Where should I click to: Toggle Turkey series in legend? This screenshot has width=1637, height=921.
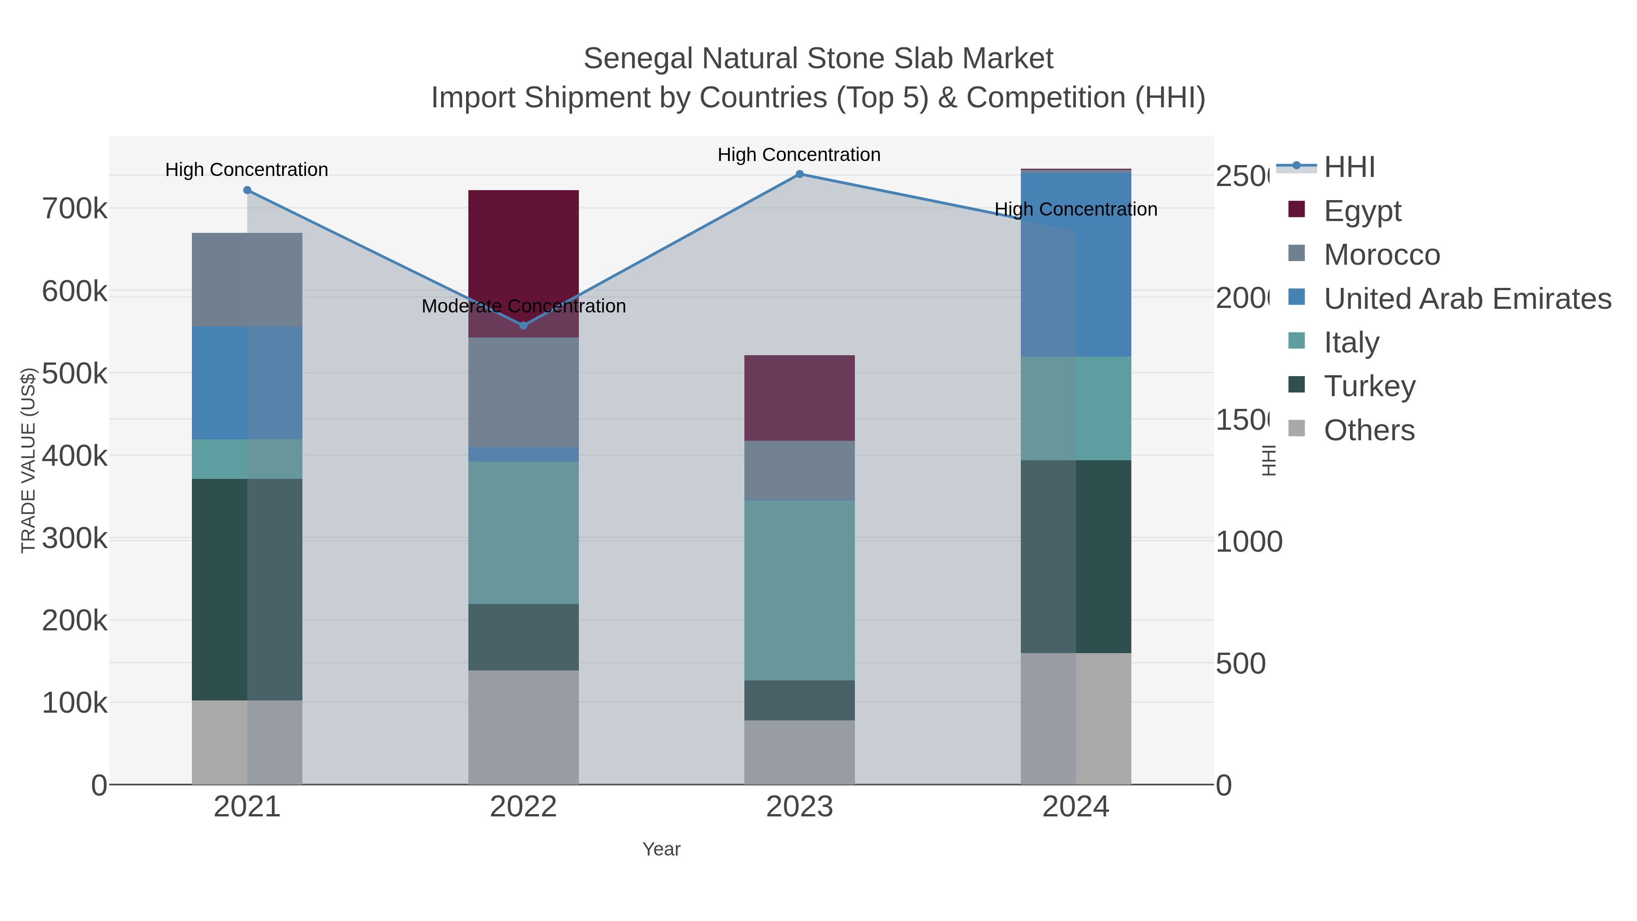pos(1352,386)
